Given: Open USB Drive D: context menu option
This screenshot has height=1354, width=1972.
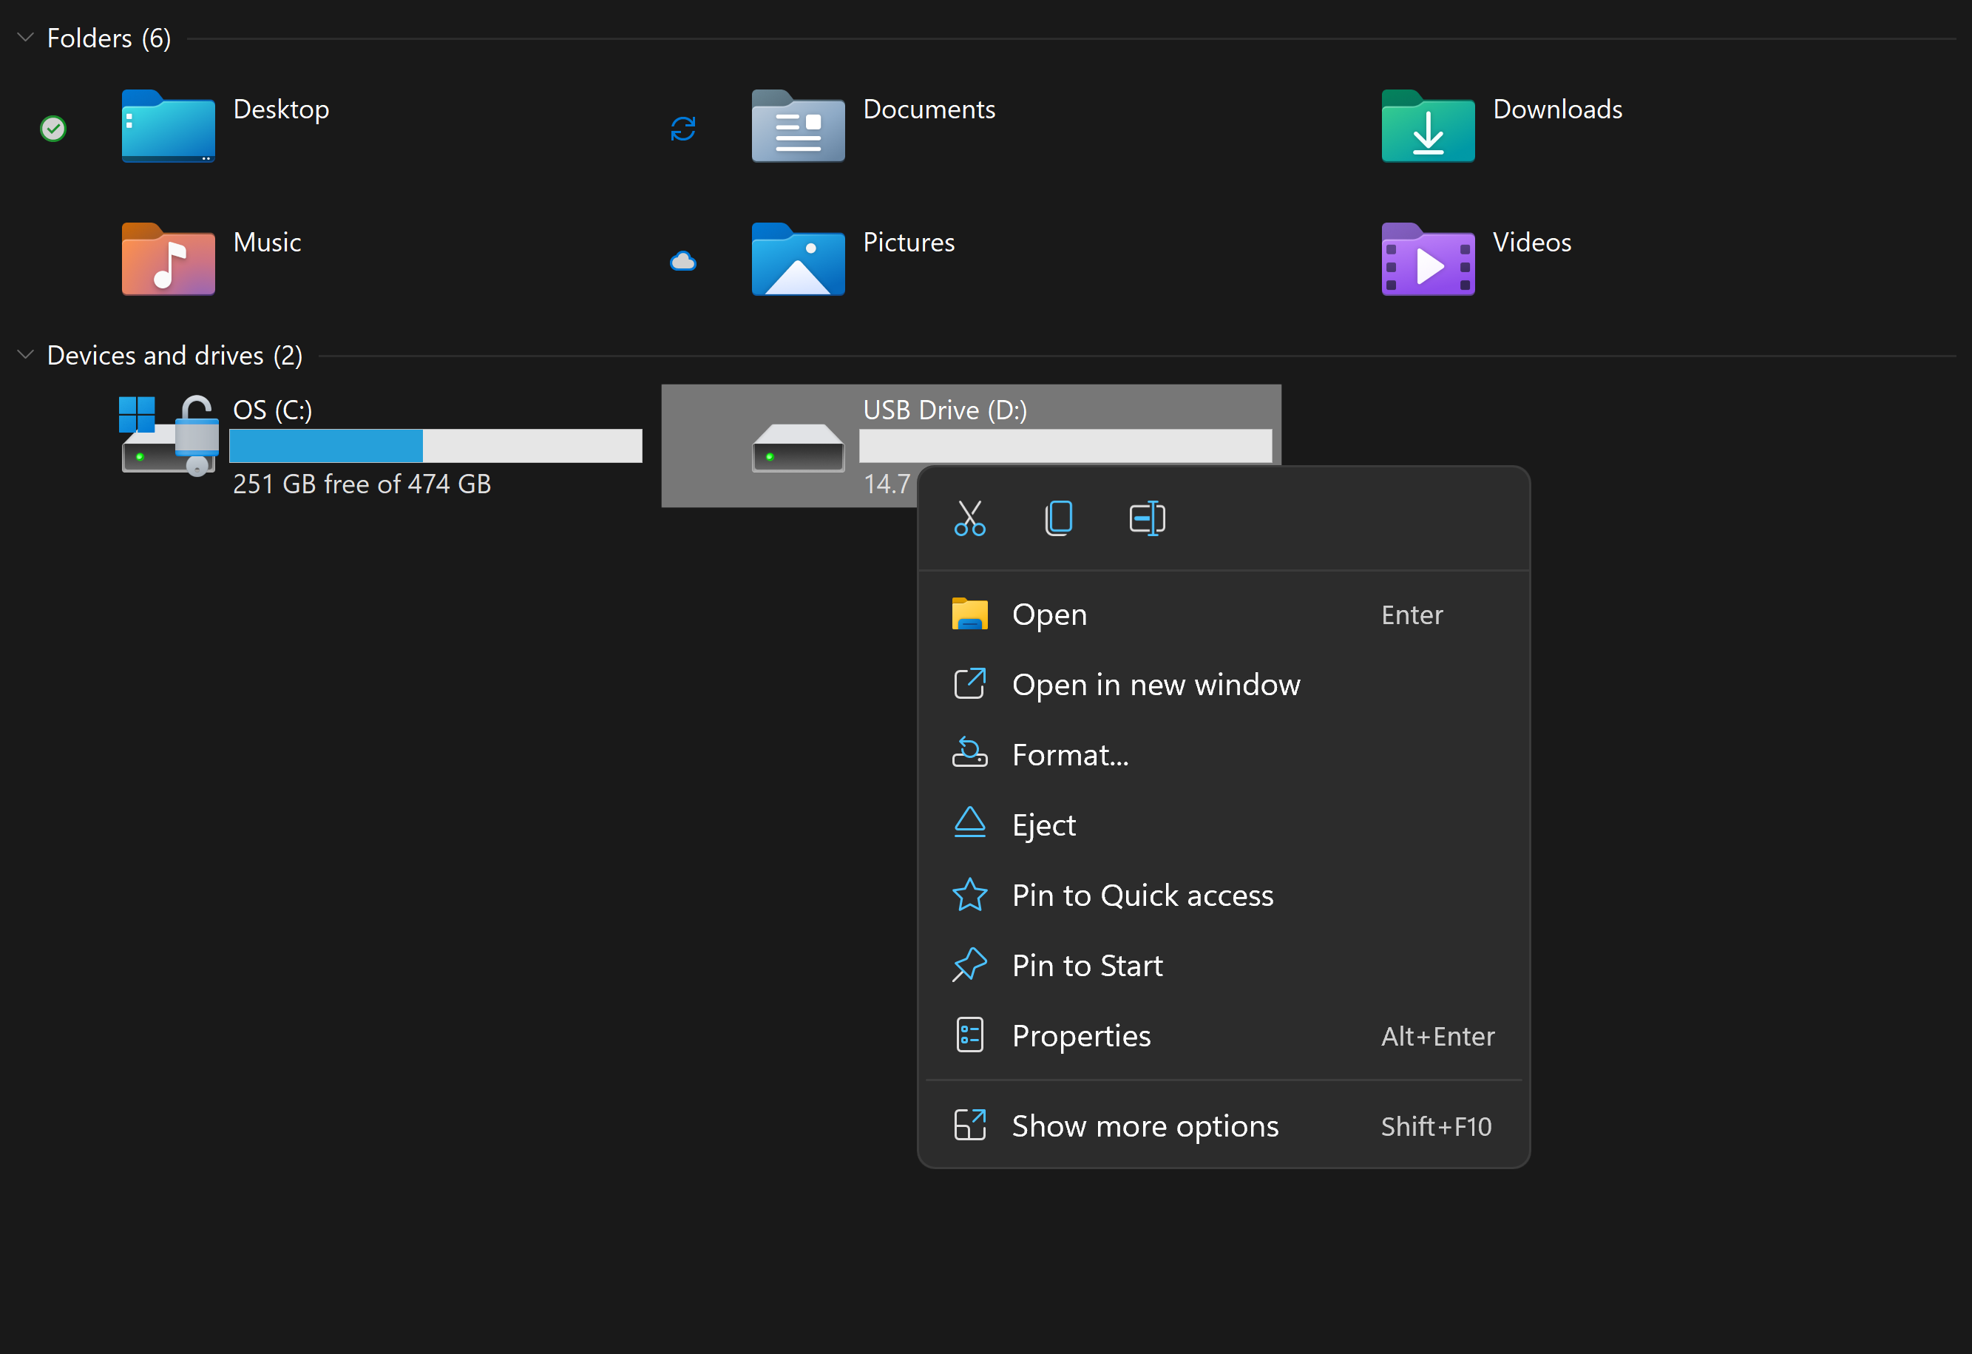Looking at the screenshot, I should coord(1049,613).
